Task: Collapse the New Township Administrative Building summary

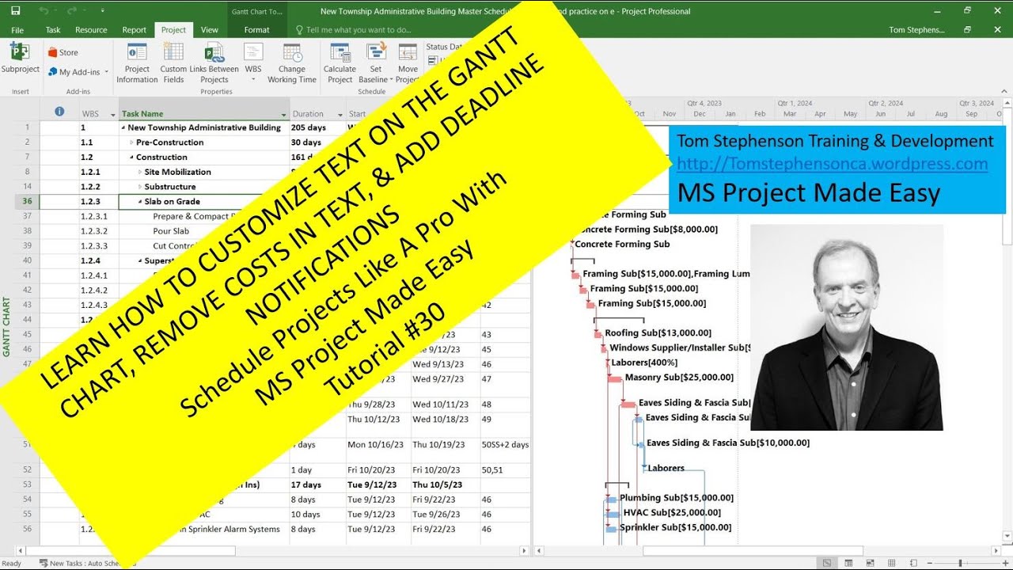Action: [x=123, y=127]
